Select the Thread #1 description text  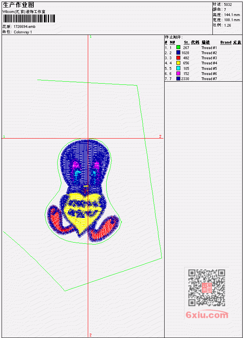[209, 48]
